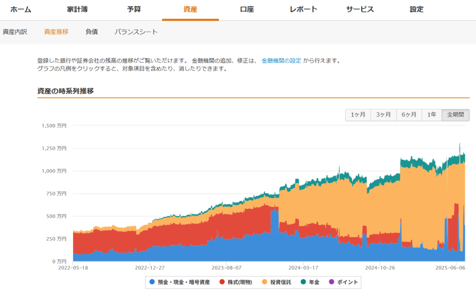This screenshot has height=290, width=476.
Task: Switch to 資産内訳 sub-tab
Action: pos(15,32)
